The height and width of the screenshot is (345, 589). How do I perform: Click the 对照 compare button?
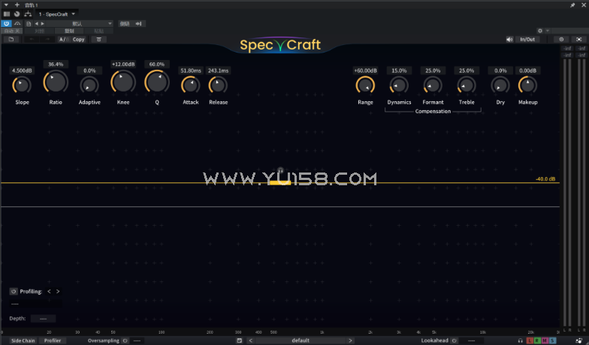tap(39, 31)
